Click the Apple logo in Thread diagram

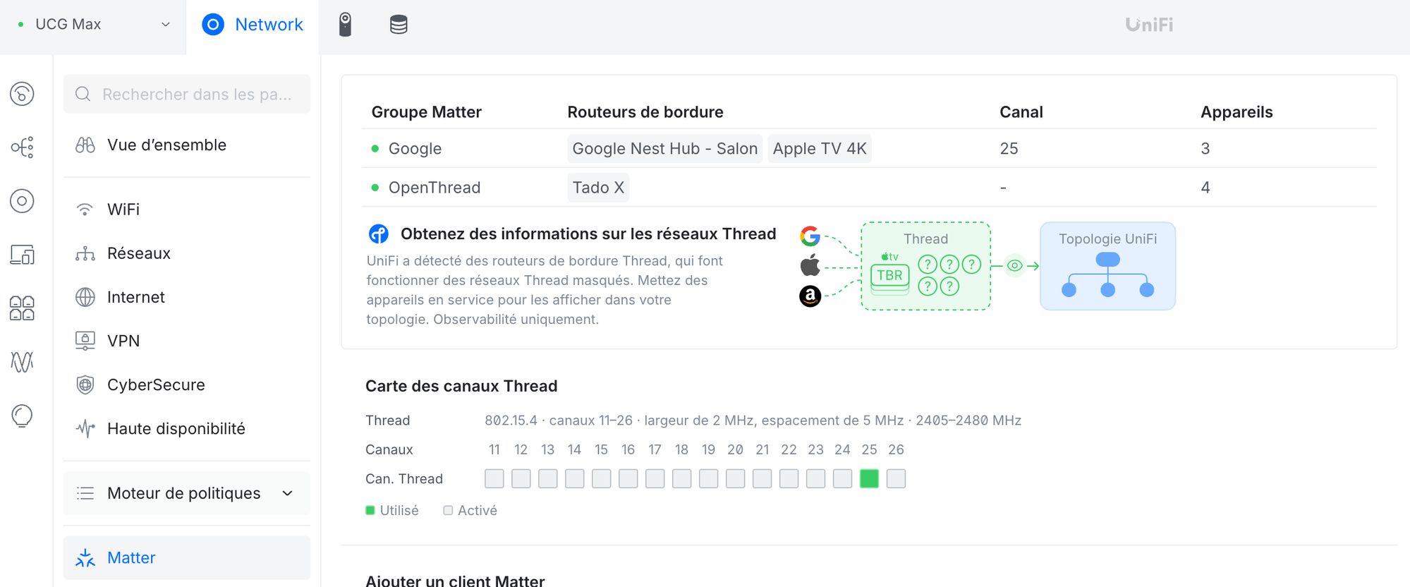click(x=810, y=265)
